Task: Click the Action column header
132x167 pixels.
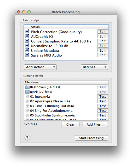Action: point(64,27)
